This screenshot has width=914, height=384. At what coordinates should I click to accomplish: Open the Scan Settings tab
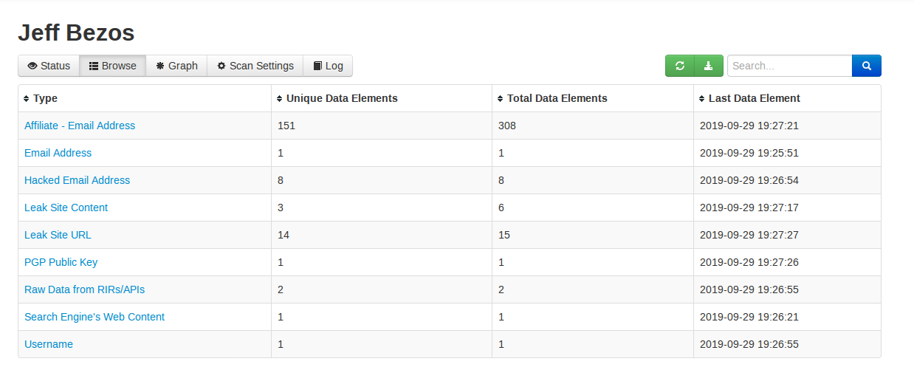click(255, 66)
